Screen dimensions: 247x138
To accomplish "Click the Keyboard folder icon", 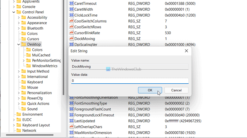I will (24, 82).
